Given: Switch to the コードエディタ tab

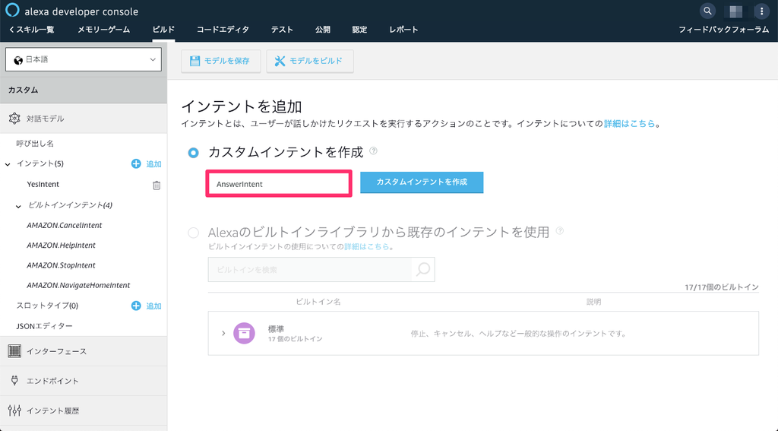Looking at the screenshot, I should coord(223,30).
